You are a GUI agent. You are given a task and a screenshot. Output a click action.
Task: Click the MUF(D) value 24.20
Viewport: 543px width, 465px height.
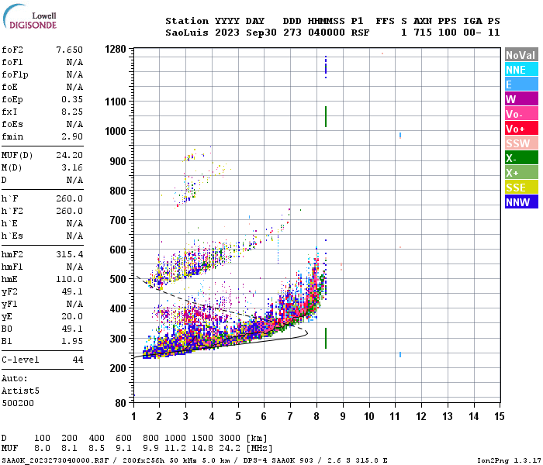pyautogui.click(x=70, y=155)
